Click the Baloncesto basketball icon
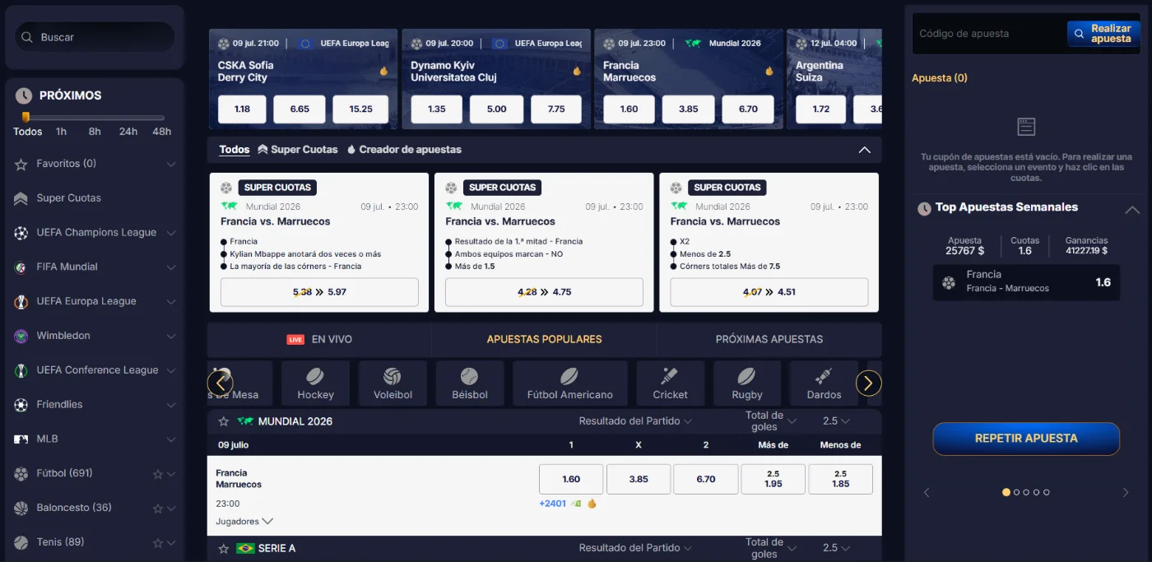 point(21,508)
